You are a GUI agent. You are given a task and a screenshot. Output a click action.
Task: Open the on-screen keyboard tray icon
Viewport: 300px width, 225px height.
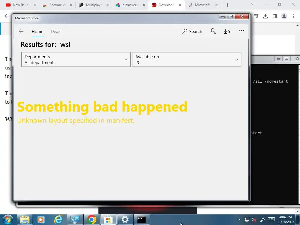[271, 219]
